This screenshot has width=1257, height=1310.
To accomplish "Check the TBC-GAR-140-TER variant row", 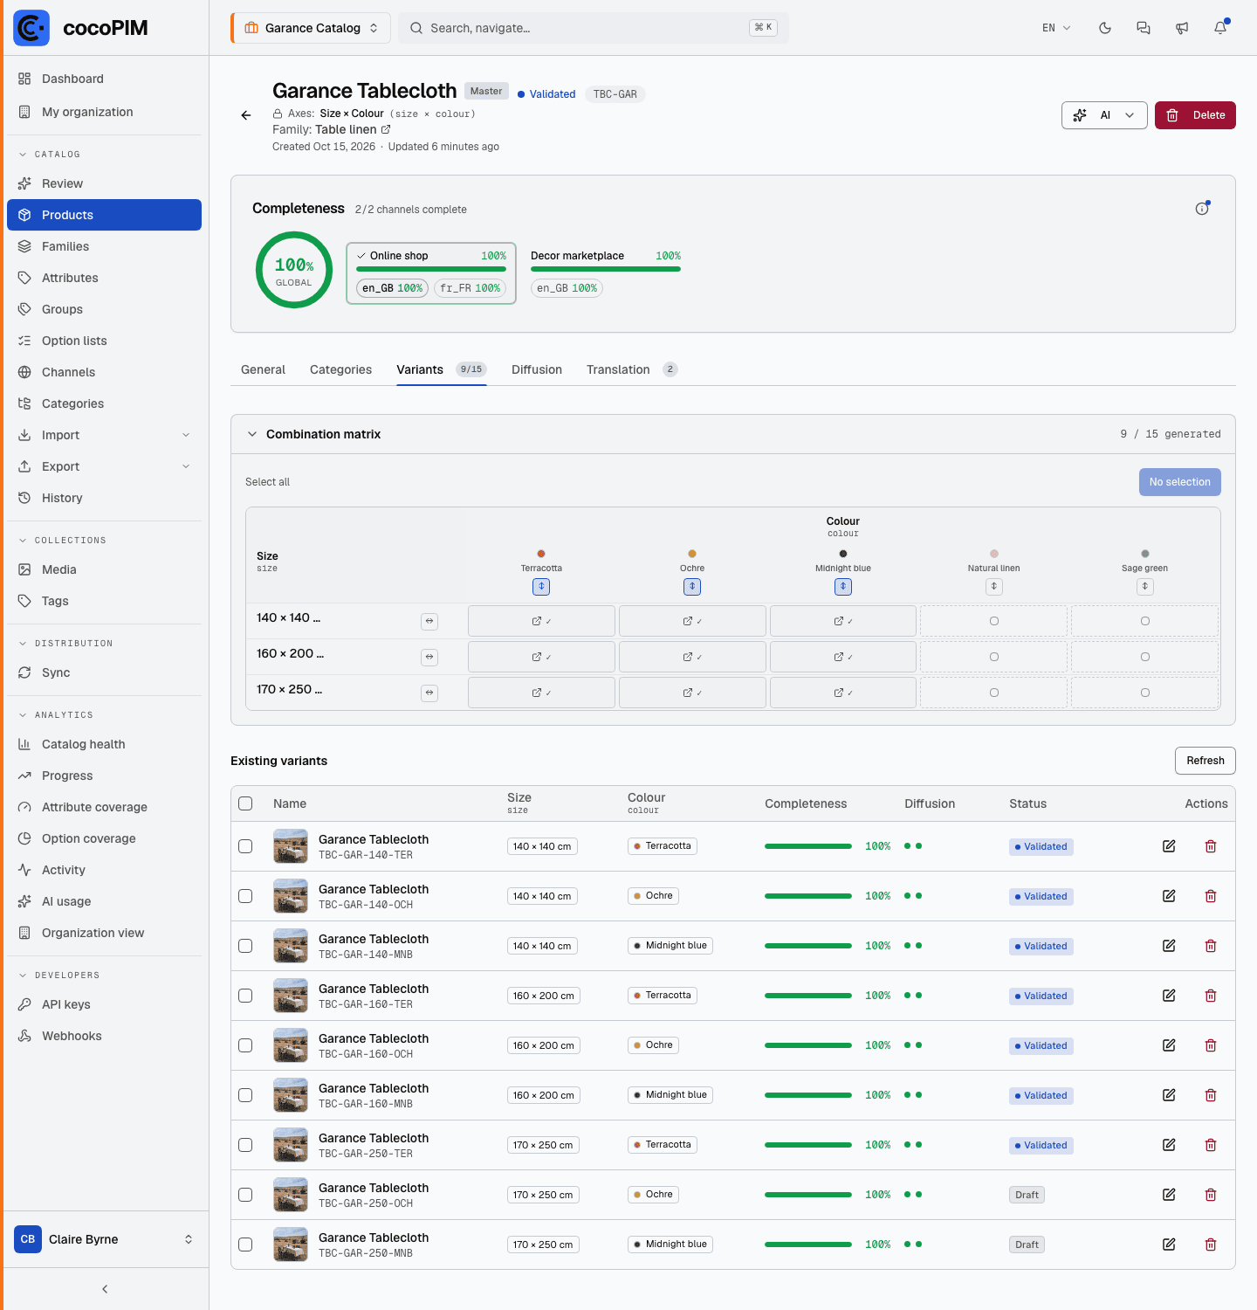I will (x=245, y=846).
